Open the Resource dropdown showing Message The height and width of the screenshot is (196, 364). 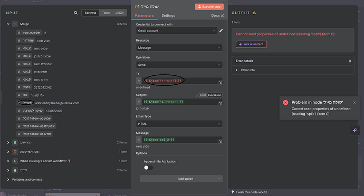[x=179, y=48]
